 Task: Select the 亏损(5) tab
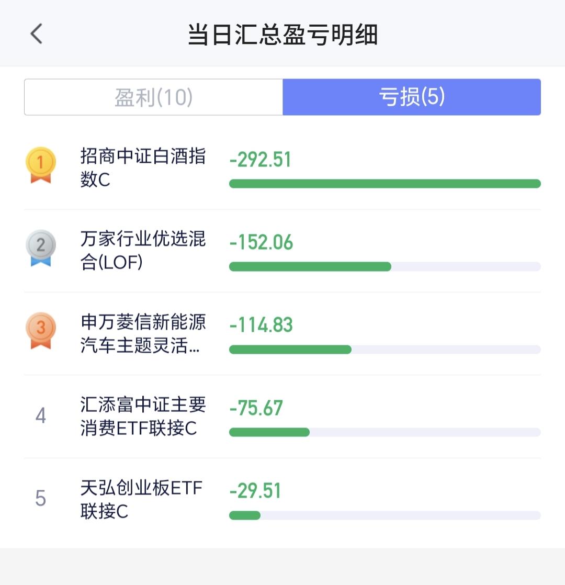(x=412, y=97)
